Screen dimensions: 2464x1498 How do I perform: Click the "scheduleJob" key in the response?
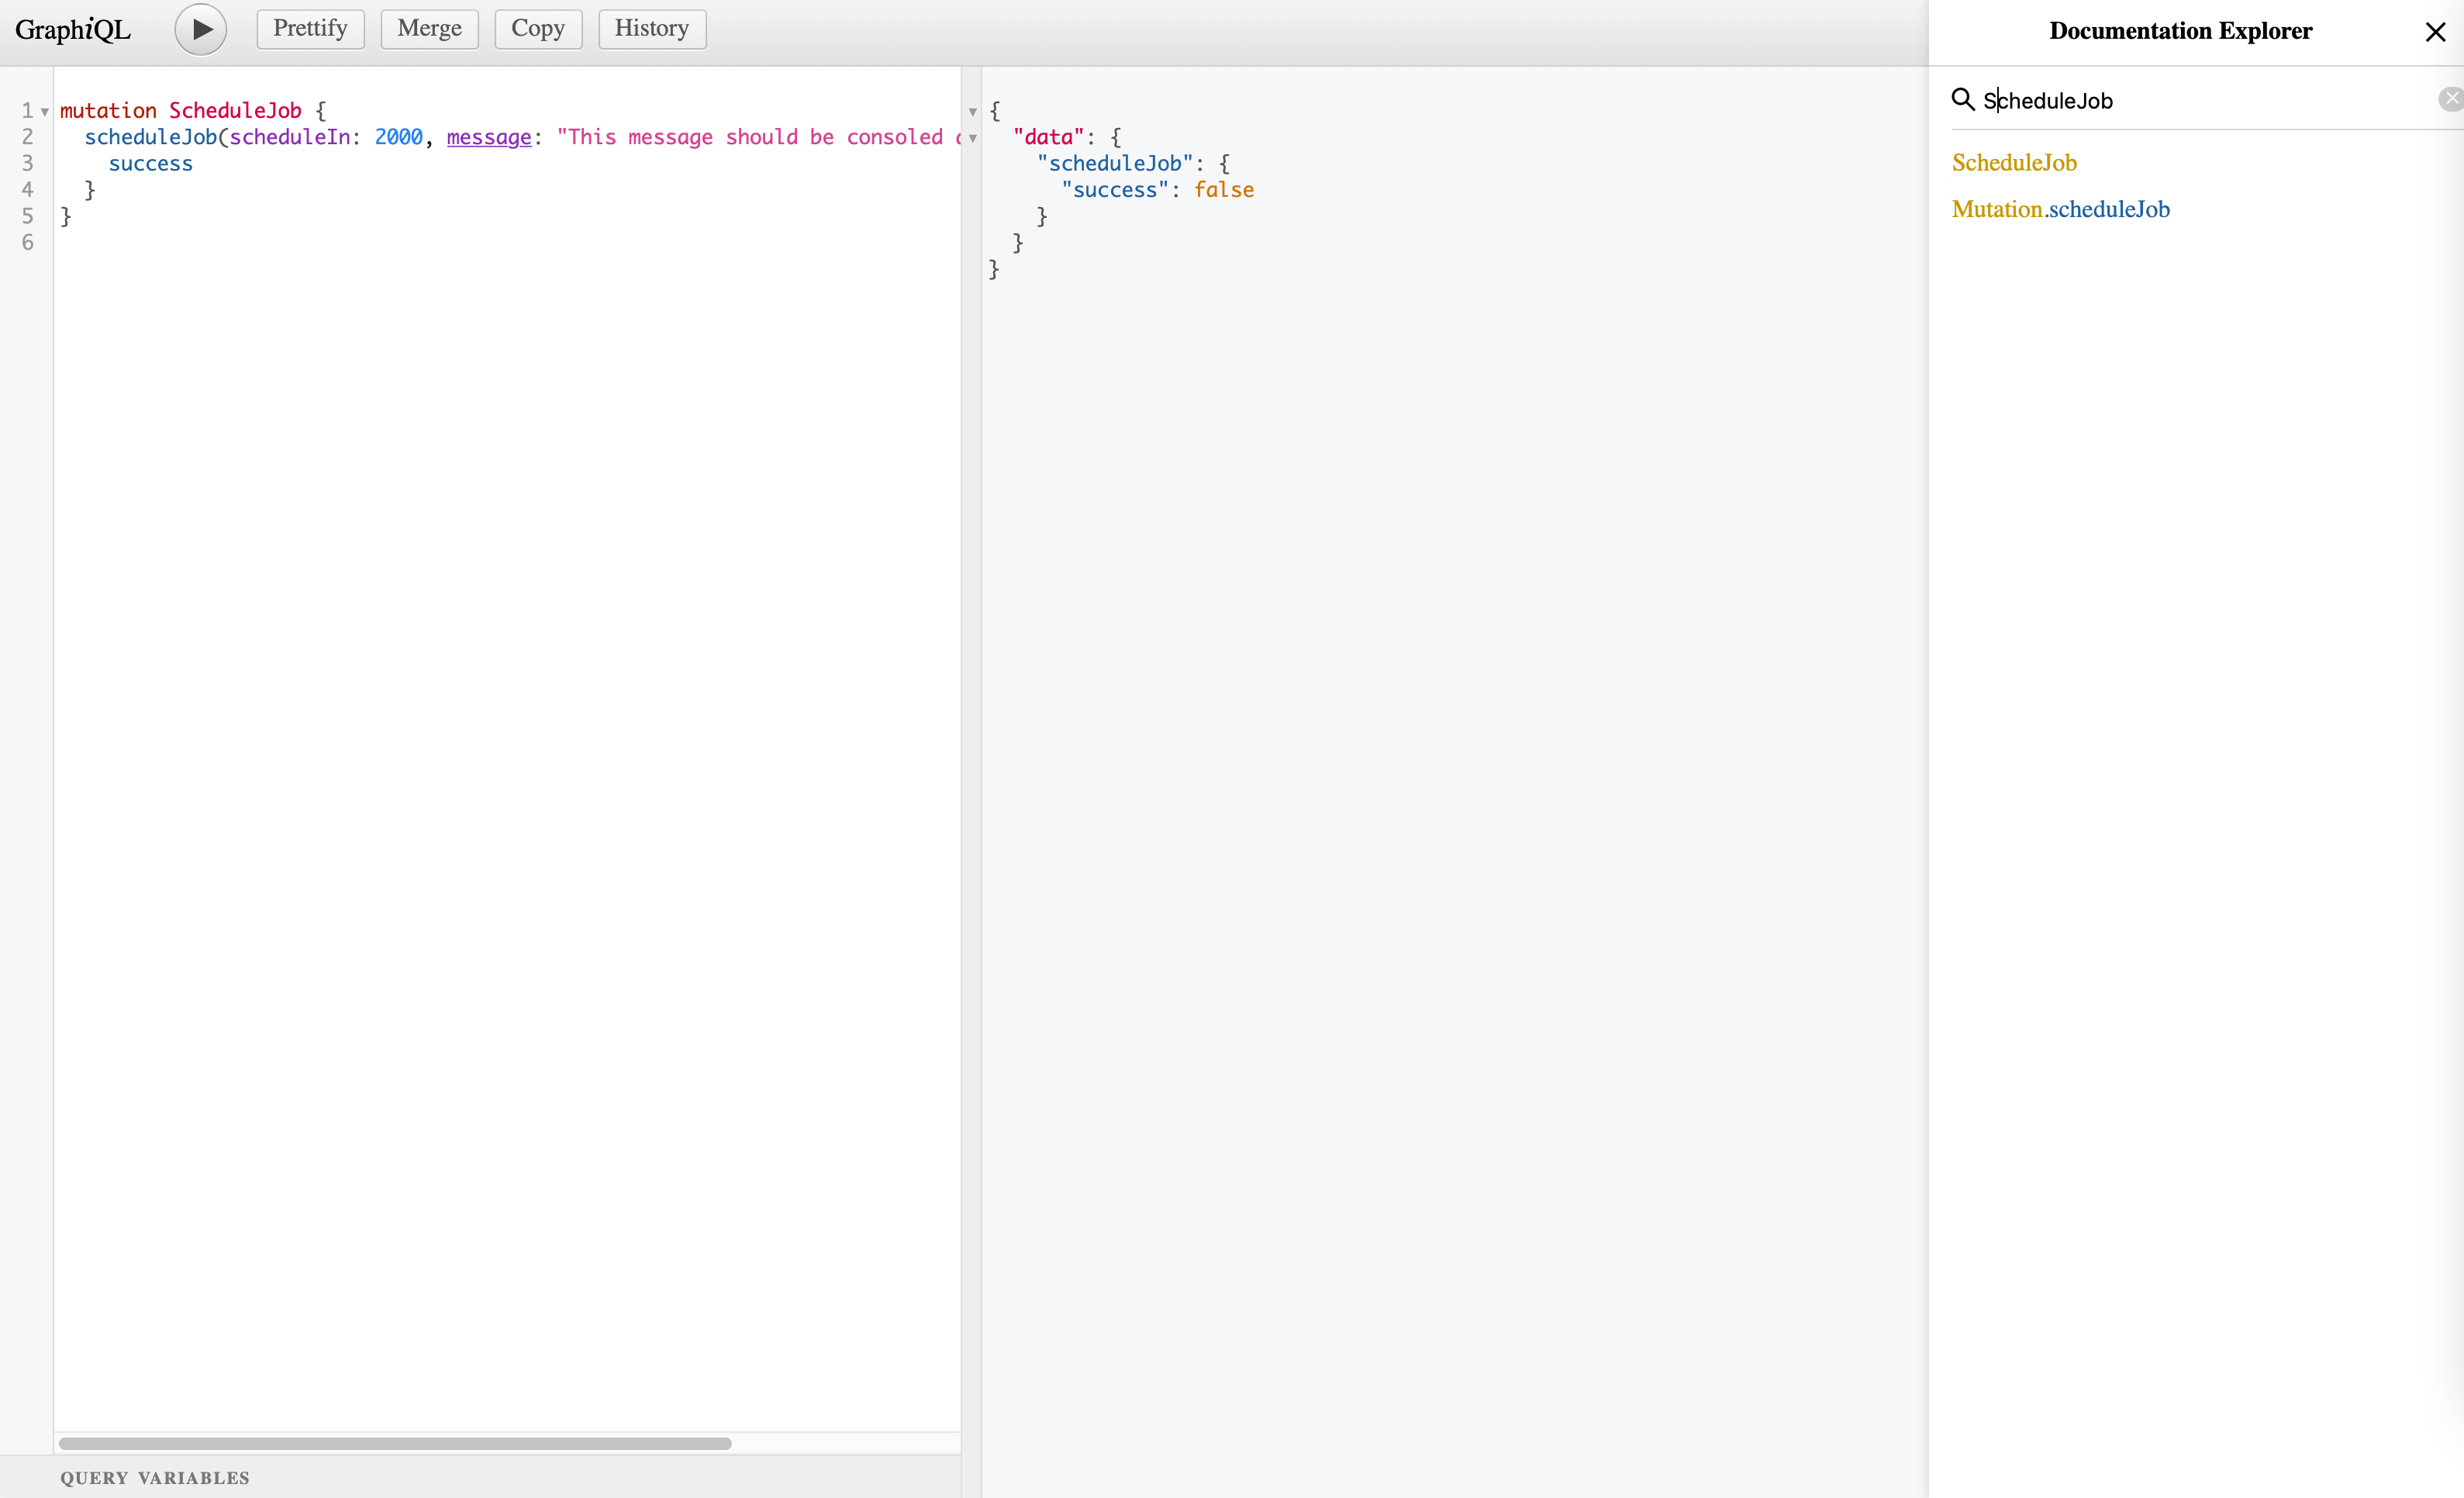tap(1115, 163)
